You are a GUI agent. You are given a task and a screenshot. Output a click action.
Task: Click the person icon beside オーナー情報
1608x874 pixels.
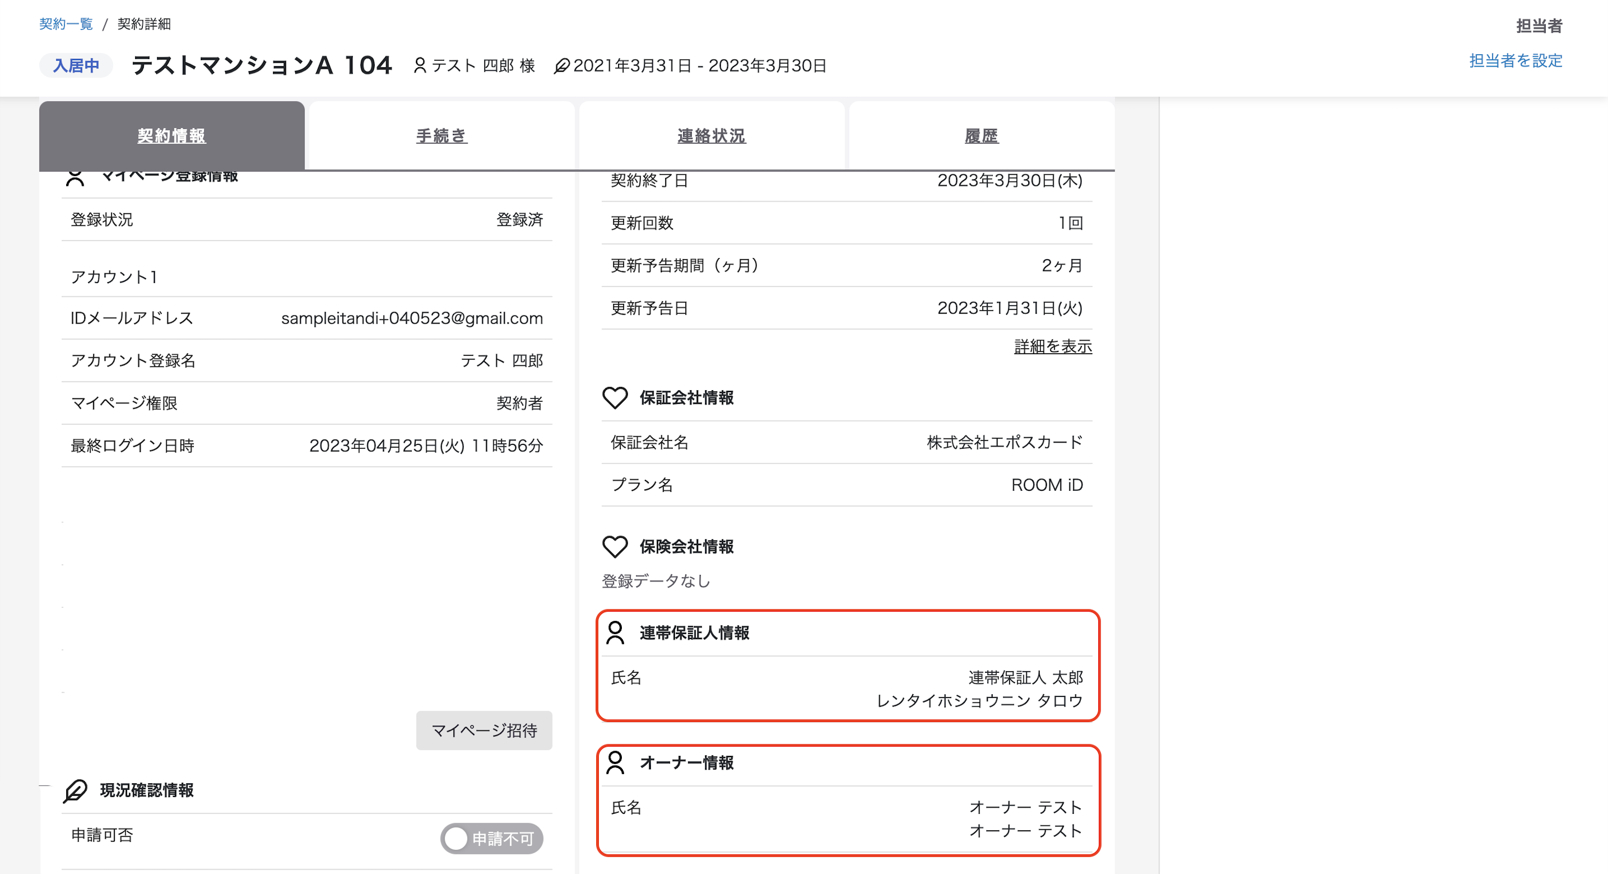615,762
